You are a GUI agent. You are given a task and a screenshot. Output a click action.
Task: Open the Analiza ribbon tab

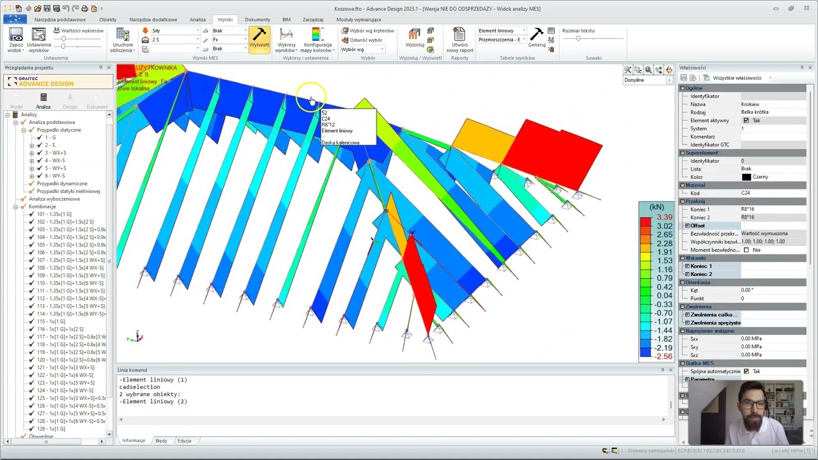197,20
